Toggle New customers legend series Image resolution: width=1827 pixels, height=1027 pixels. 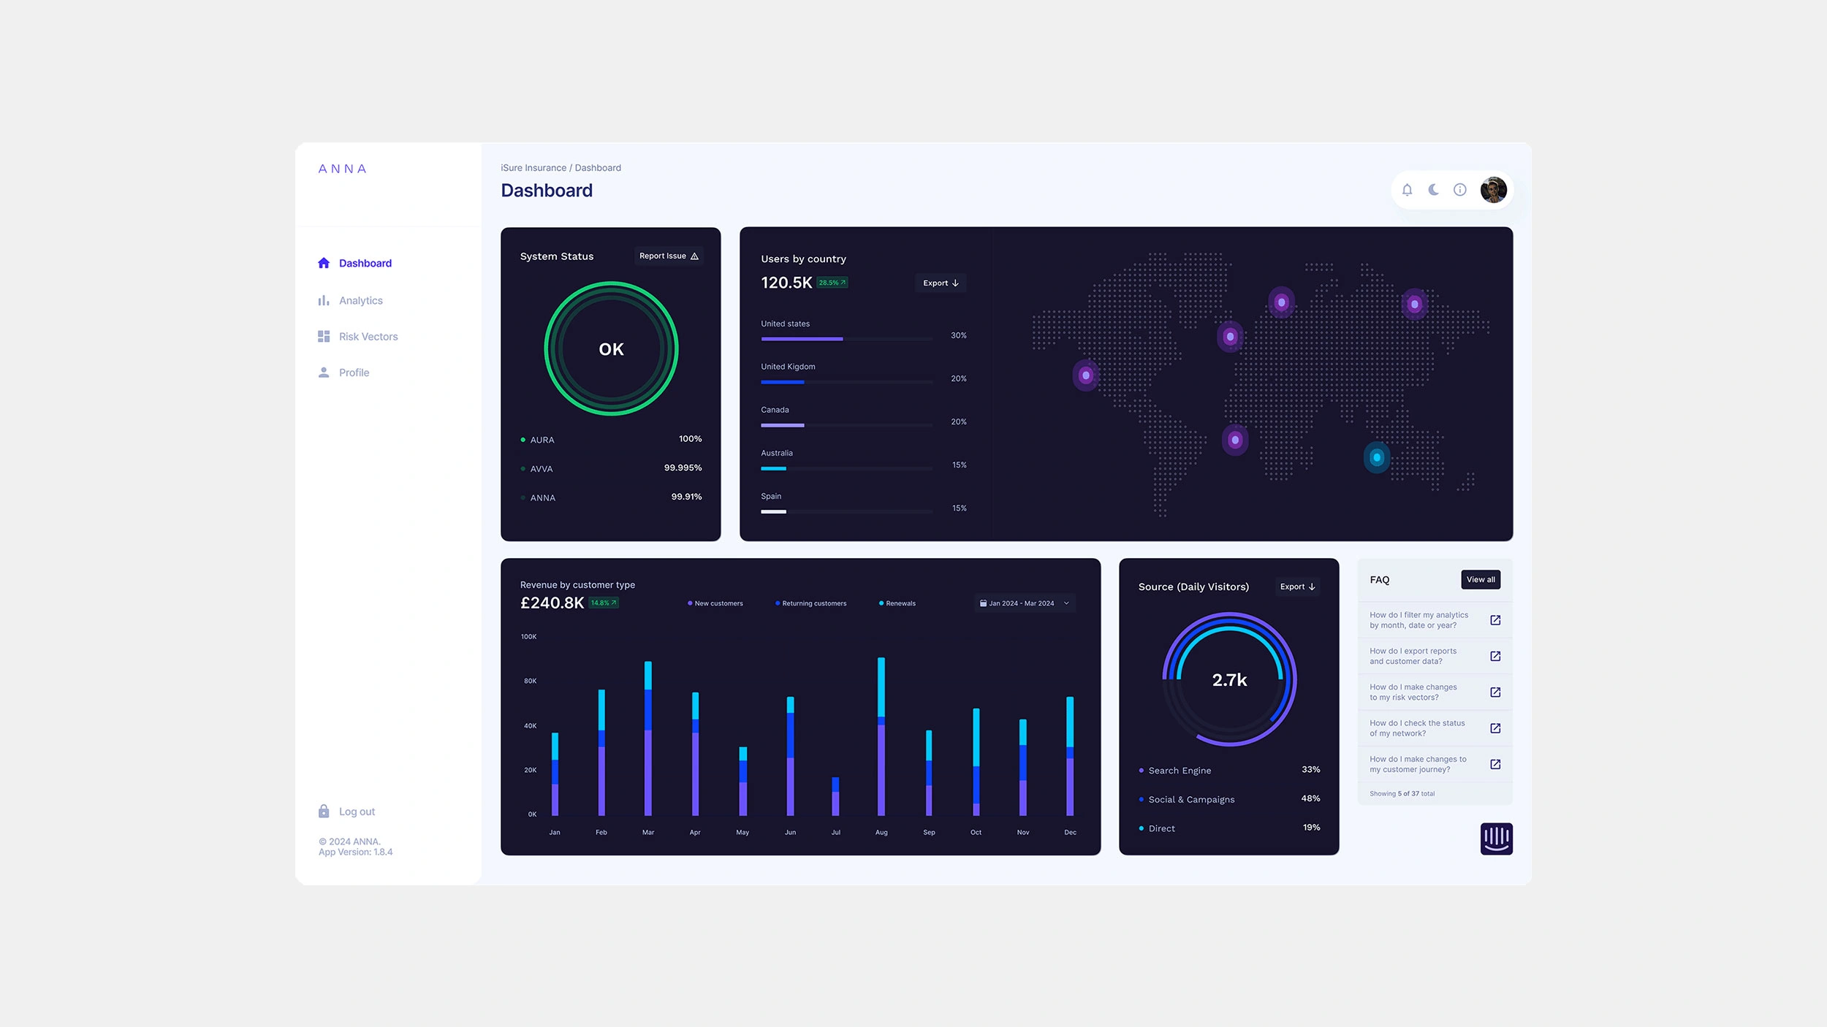[715, 603]
